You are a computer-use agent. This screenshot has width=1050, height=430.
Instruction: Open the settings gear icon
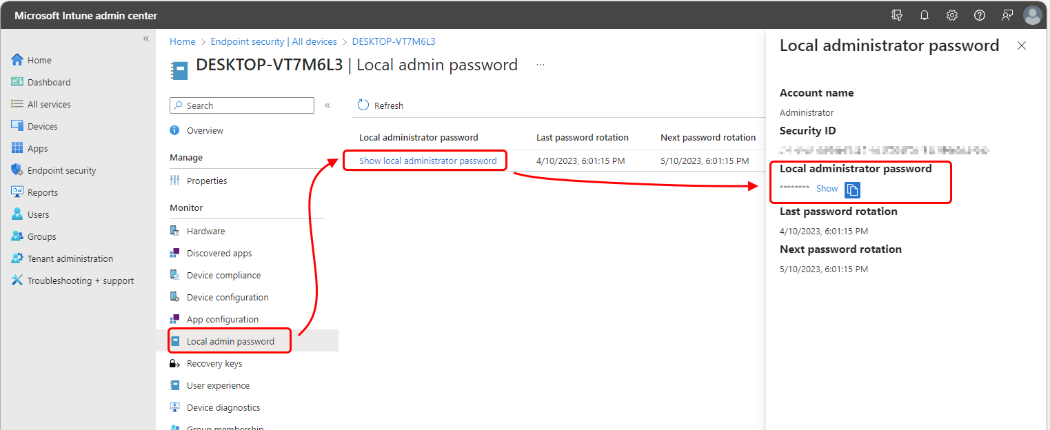point(952,15)
